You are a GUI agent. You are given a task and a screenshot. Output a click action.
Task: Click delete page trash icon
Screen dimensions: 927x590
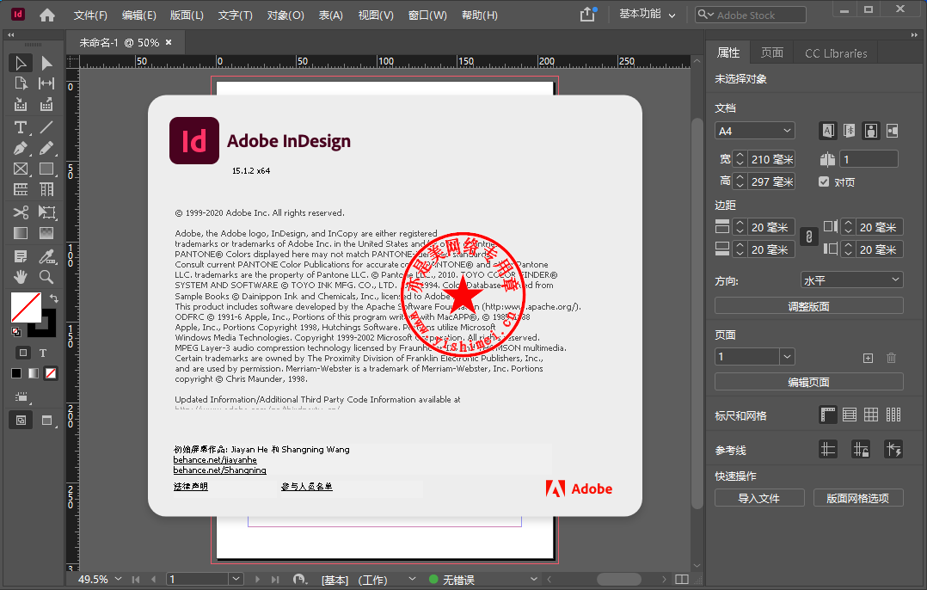pos(892,358)
